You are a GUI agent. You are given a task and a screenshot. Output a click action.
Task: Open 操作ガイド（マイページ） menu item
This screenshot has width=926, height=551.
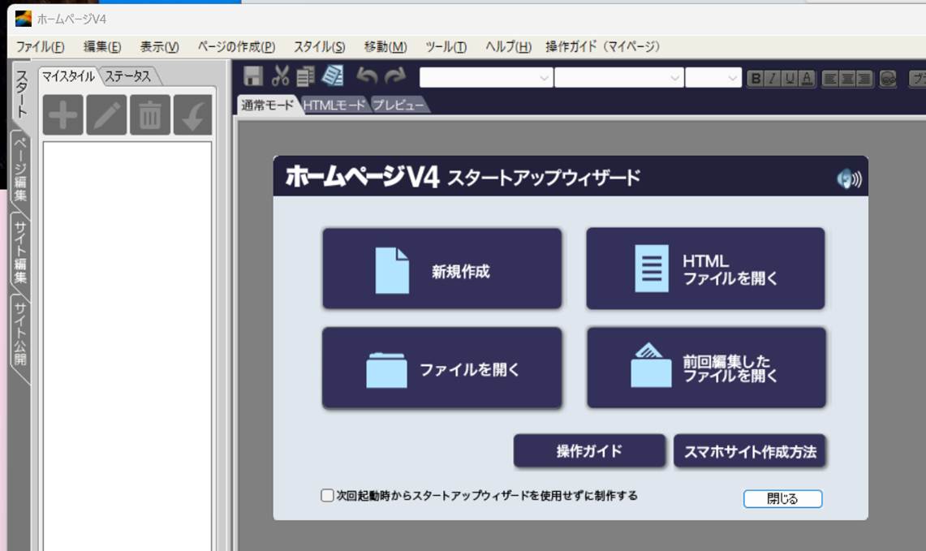[602, 46]
